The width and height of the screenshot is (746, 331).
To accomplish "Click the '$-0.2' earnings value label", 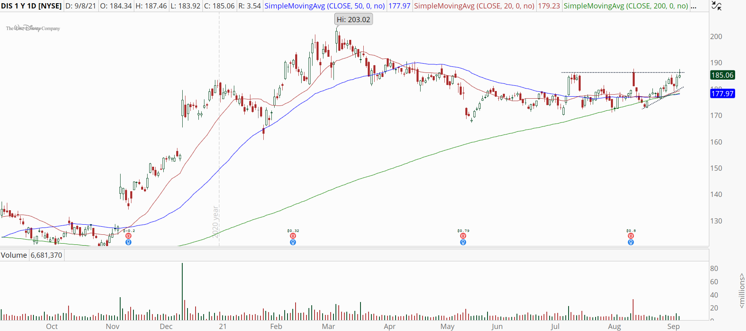I will 129,231.
